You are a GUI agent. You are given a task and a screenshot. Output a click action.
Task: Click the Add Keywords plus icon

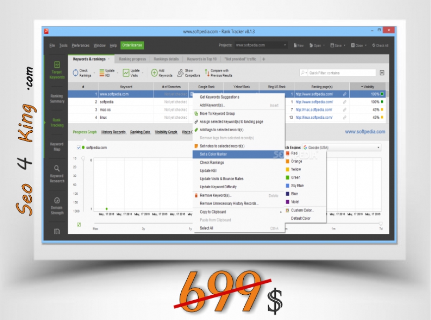(154, 73)
